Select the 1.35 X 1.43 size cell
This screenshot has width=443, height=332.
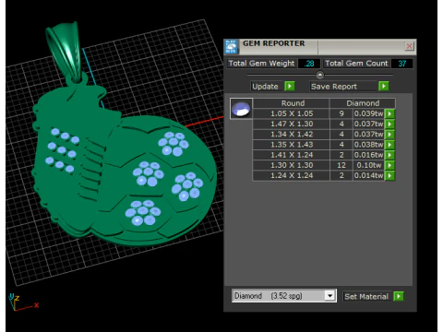click(x=292, y=145)
